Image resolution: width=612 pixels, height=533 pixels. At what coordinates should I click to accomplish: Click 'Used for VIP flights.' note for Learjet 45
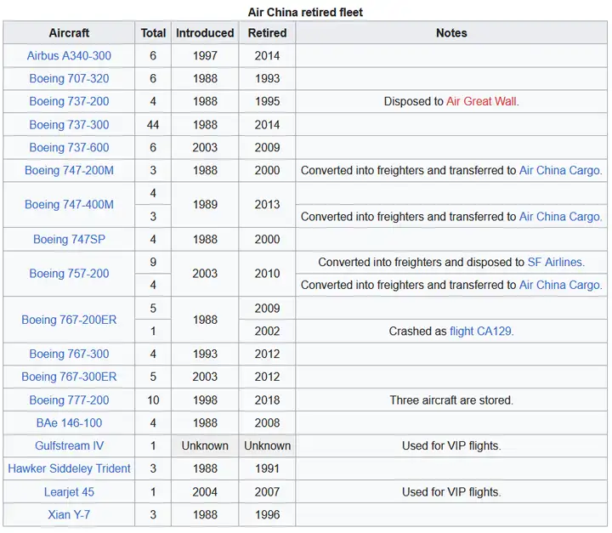pos(451,492)
